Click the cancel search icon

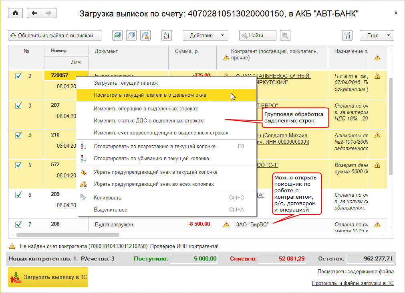285,35
